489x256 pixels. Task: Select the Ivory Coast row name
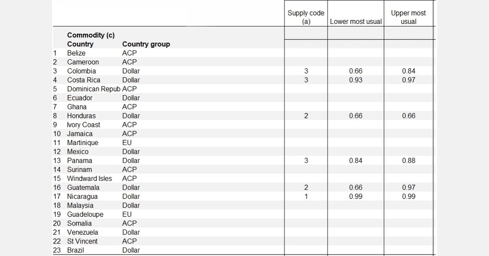coord(84,125)
